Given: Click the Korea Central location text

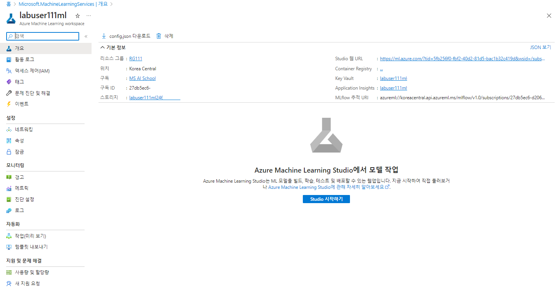Looking at the screenshot, I should 143,69.
